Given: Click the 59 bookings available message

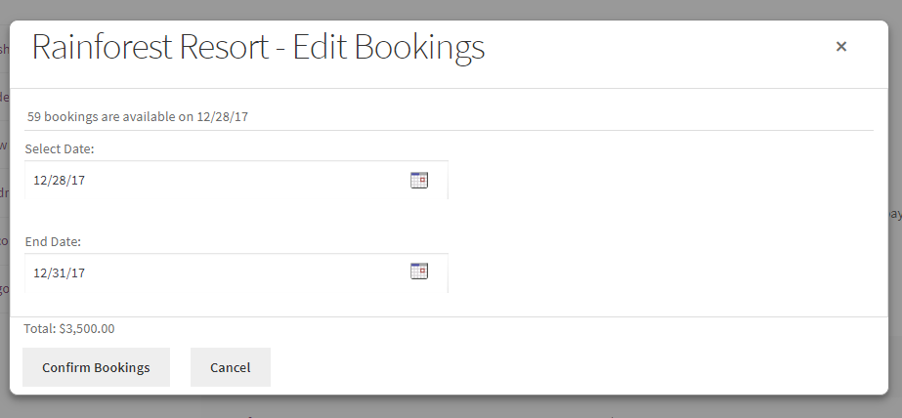Looking at the screenshot, I should (138, 117).
